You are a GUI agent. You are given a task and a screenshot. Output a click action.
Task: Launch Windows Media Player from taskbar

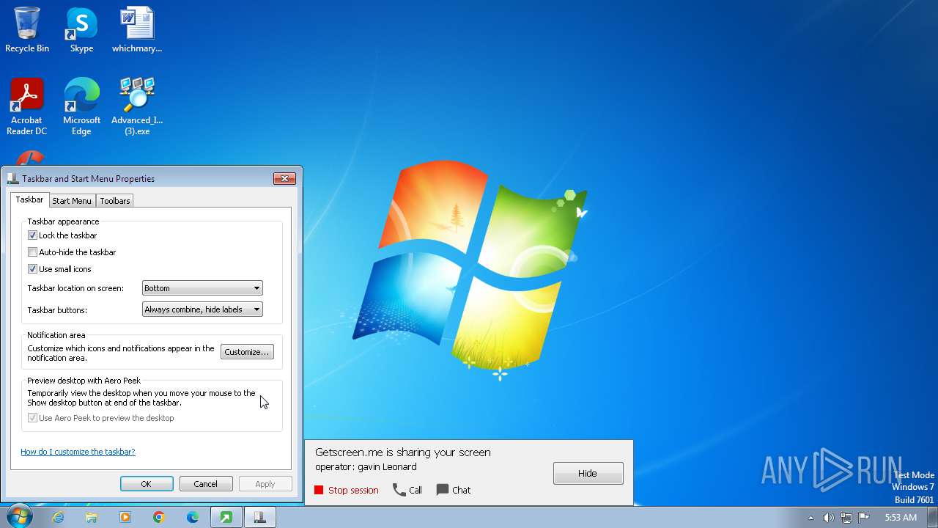(125, 517)
